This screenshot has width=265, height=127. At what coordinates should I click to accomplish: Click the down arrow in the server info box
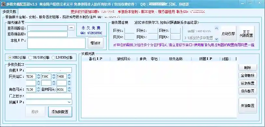[x=217, y=39]
